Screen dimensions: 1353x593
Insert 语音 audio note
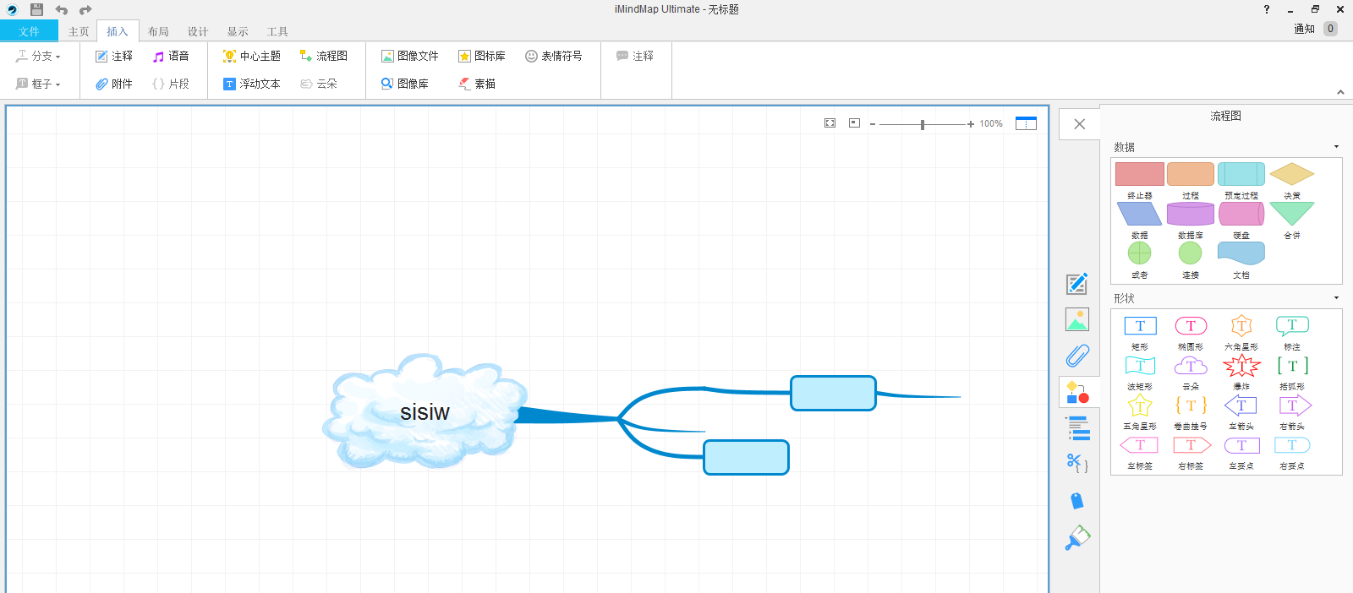coord(171,56)
